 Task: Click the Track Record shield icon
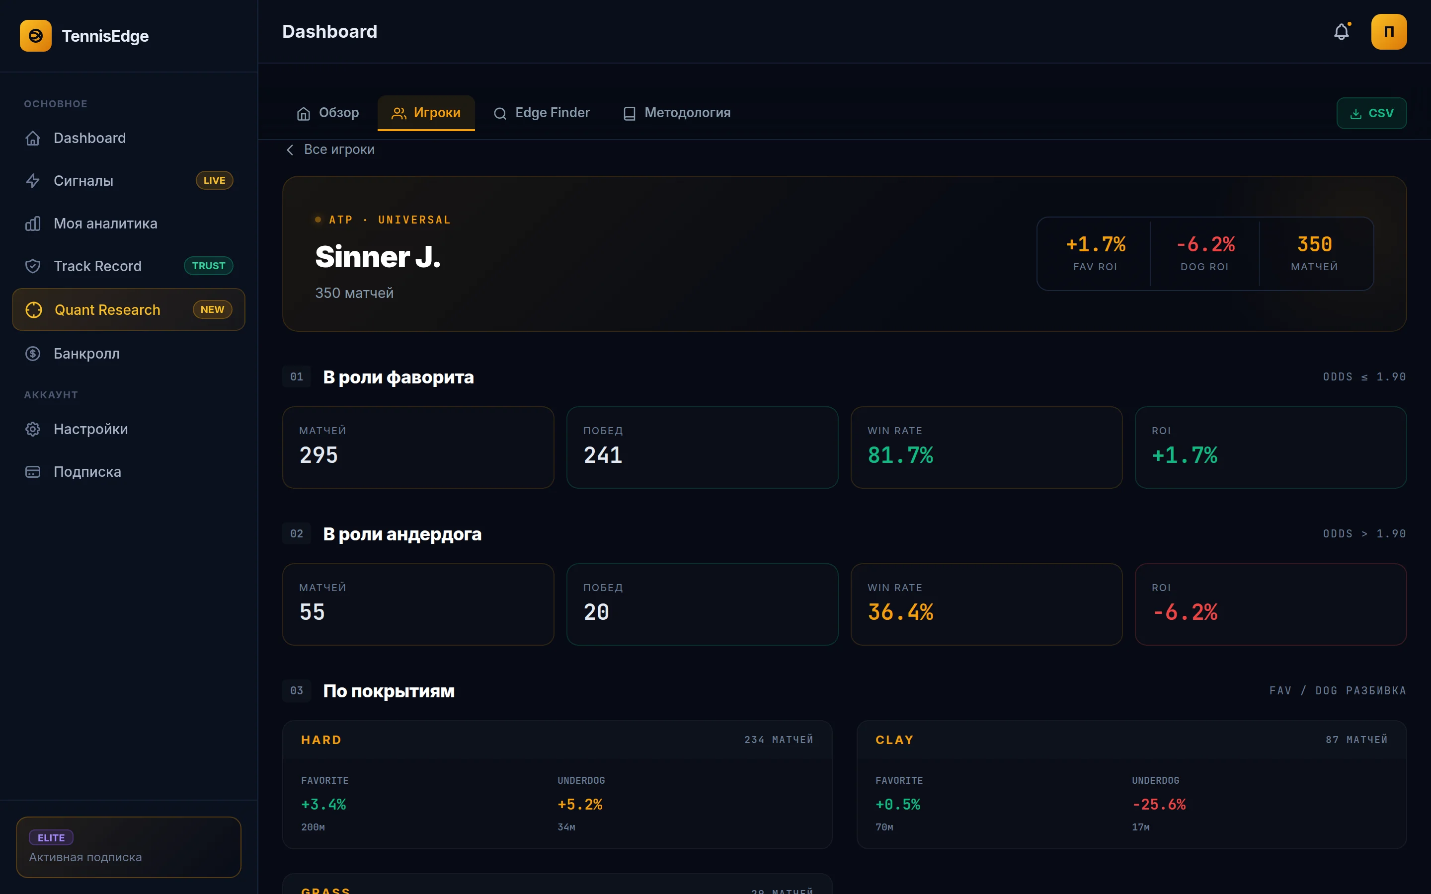click(33, 266)
